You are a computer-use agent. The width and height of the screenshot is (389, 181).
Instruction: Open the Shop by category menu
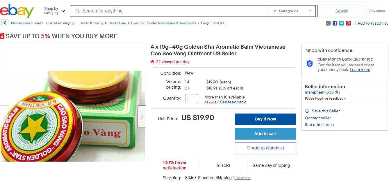click(55, 11)
